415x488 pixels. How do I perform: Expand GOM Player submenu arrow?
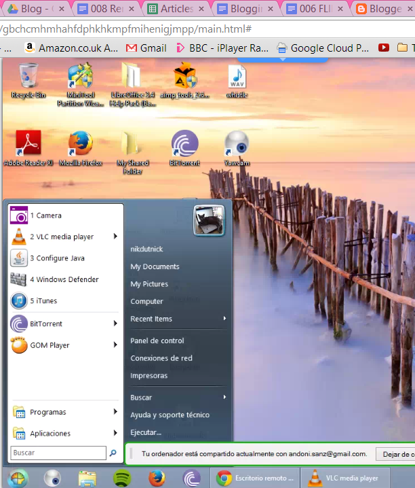[115, 345]
